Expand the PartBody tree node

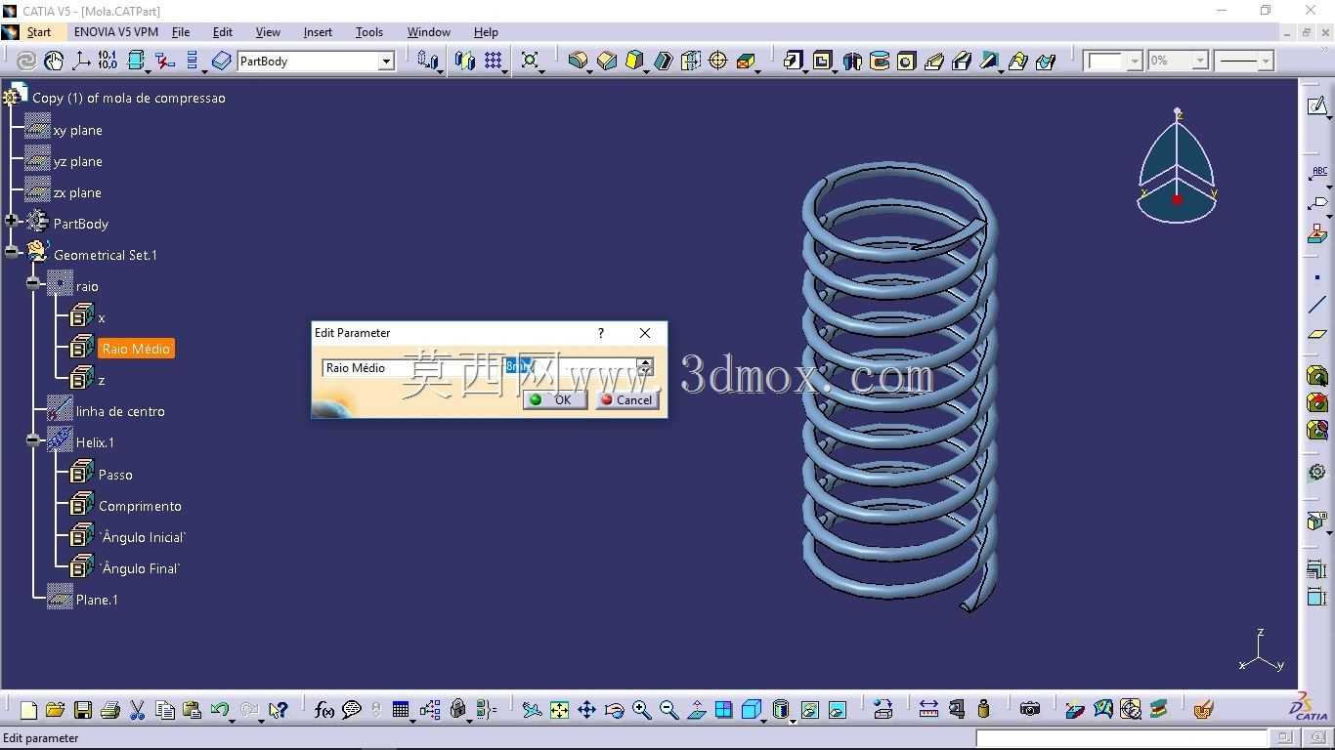tap(12, 221)
